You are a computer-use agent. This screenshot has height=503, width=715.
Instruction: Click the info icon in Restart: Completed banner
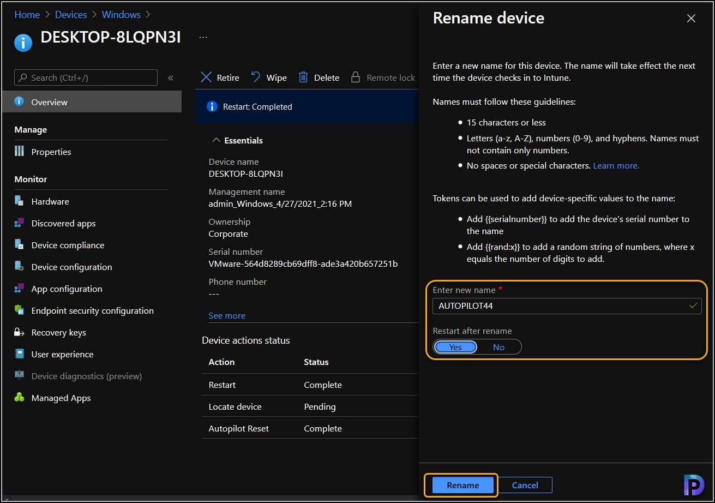click(x=212, y=106)
